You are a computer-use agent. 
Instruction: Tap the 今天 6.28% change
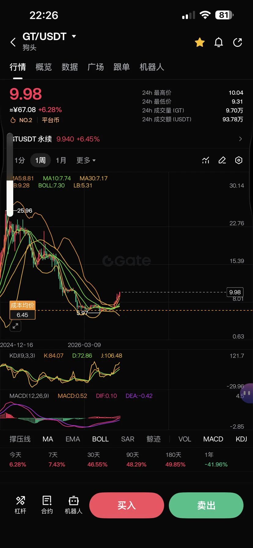pos(18,460)
